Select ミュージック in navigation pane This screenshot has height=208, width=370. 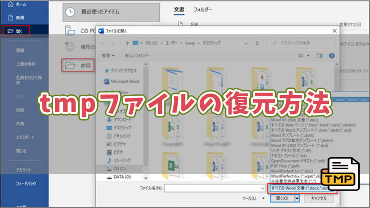[119, 160]
